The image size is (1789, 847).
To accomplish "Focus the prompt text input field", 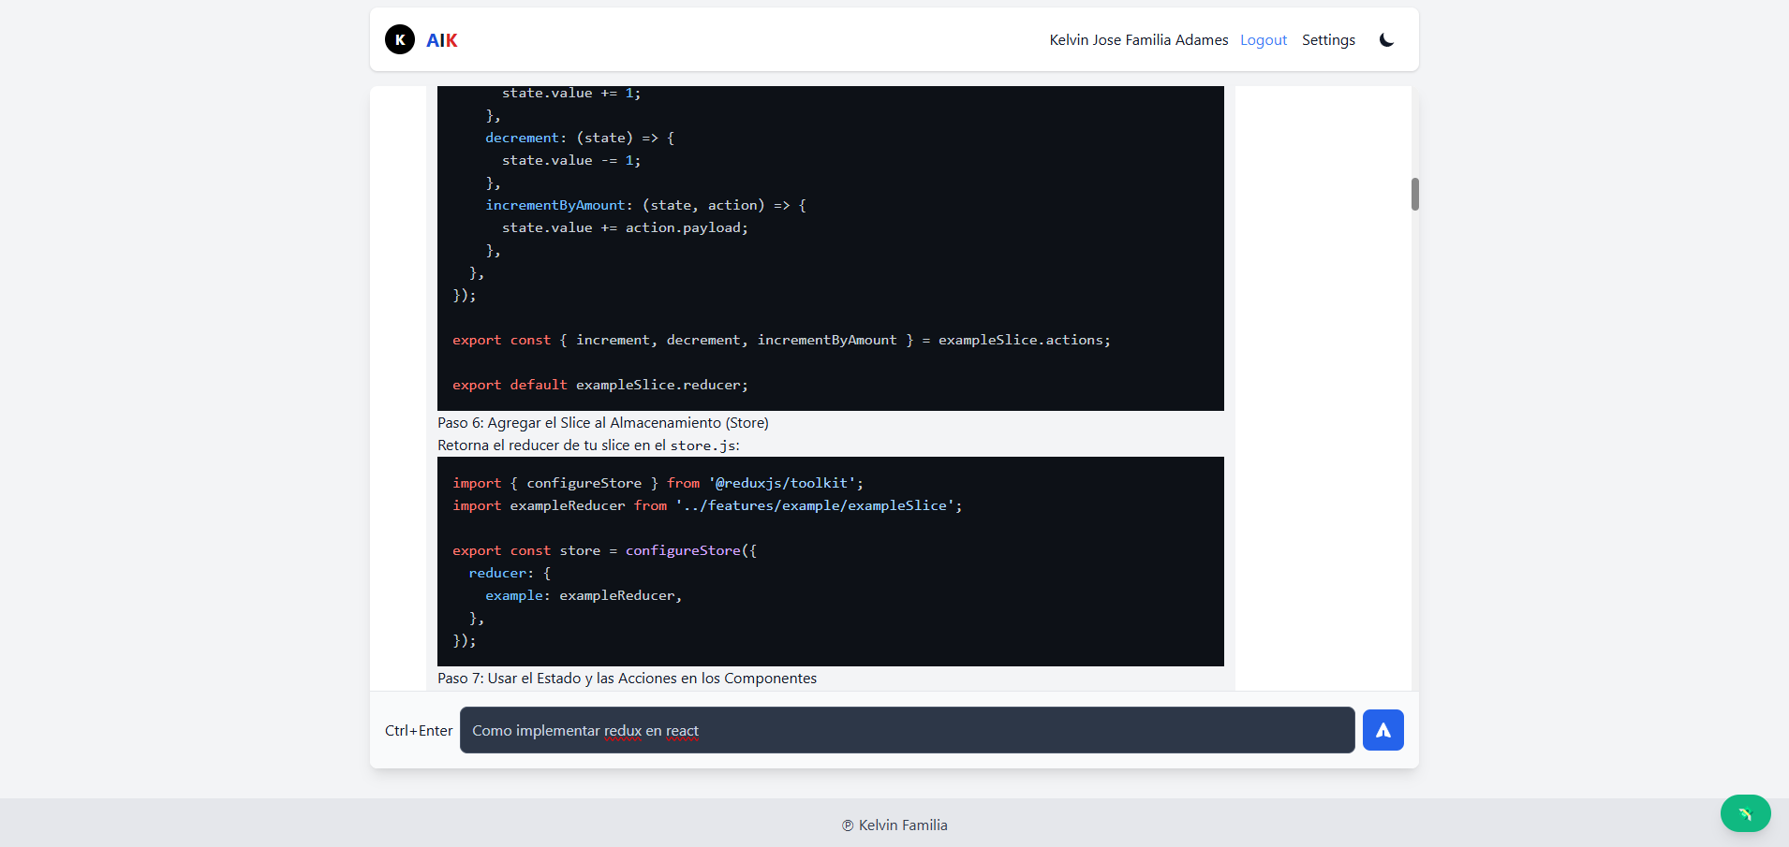I will tap(907, 730).
